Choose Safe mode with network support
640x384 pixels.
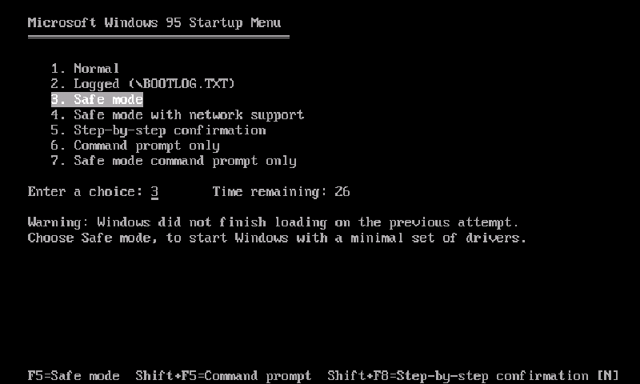(x=177, y=114)
